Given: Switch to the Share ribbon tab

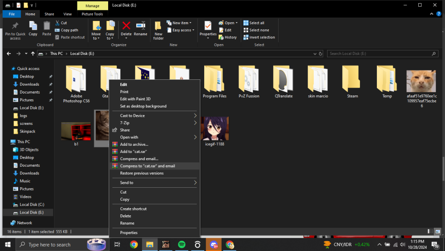Looking at the screenshot, I should coord(49,14).
